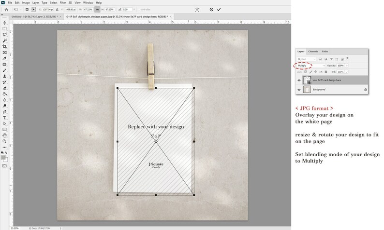The image size is (384, 230).
Task: Open the status bar info arrow
Action: point(60,228)
